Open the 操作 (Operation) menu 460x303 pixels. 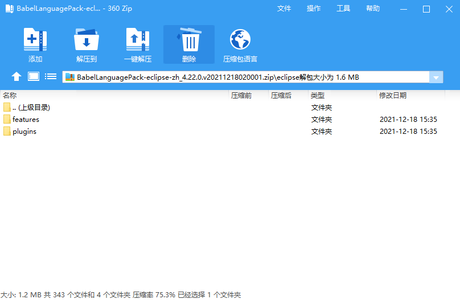314,9
